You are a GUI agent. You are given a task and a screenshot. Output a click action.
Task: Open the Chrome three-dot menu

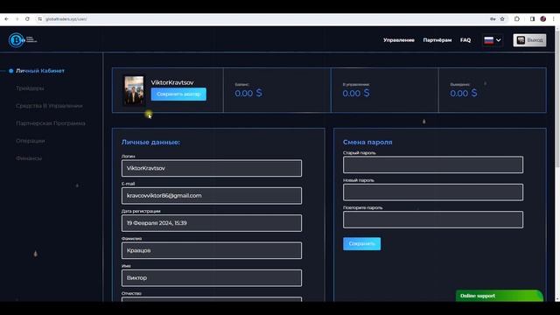[553, 19]
